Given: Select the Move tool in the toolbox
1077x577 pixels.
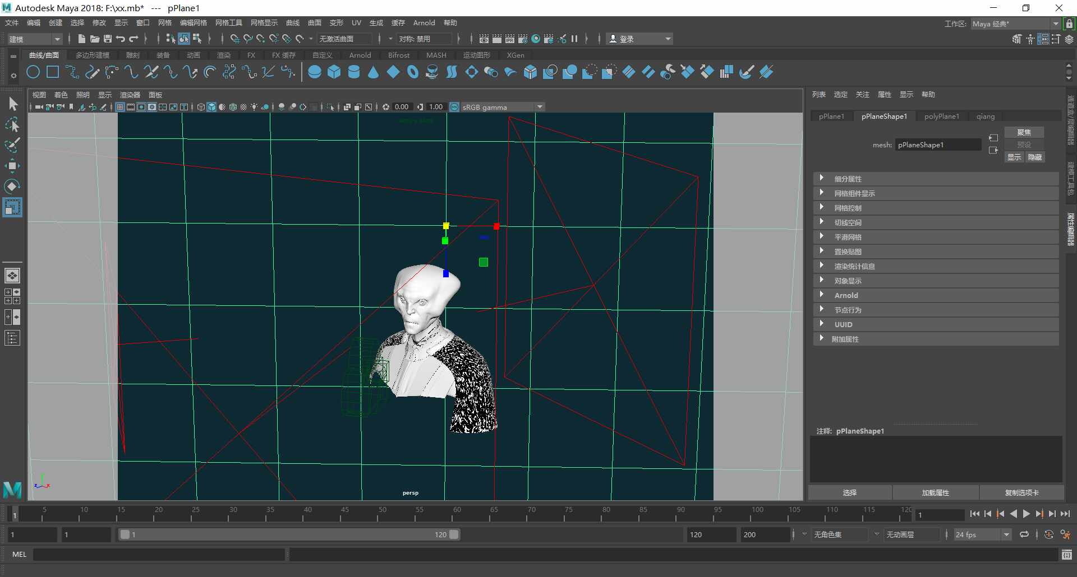Looking at the screenshot, I should point(12,165).
